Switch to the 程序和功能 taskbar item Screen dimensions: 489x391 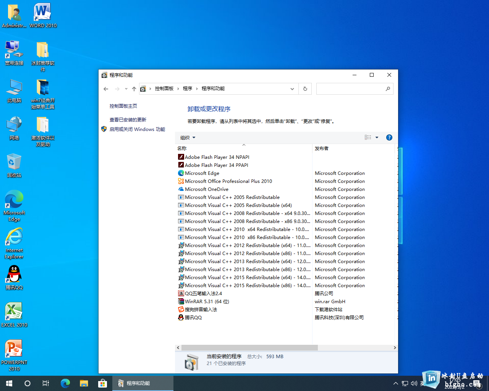143,383
